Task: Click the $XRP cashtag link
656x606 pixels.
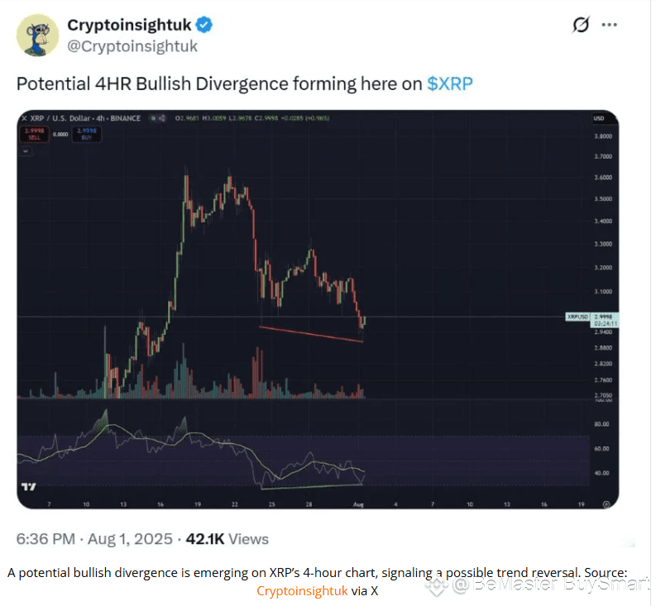Action: [450, 84]
